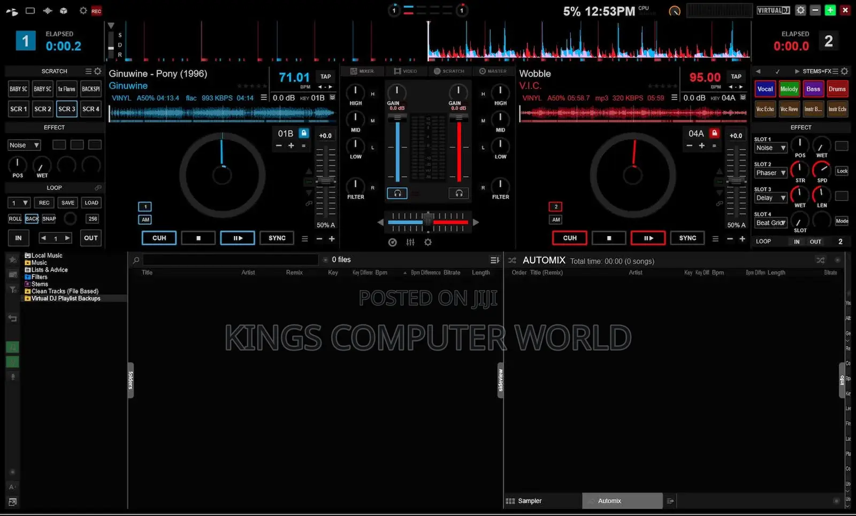Click the key plus button under 01B
Viewport: 856px width, 516px height.
pyautogui.click(x=291, y=146)
